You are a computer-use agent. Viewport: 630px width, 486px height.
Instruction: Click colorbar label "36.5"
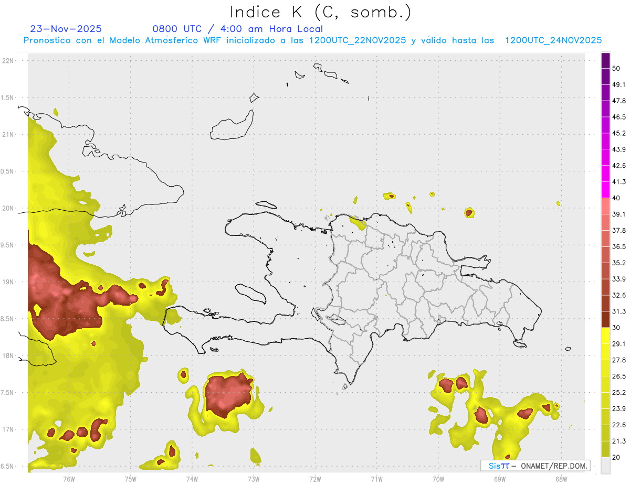pos(619,247)
